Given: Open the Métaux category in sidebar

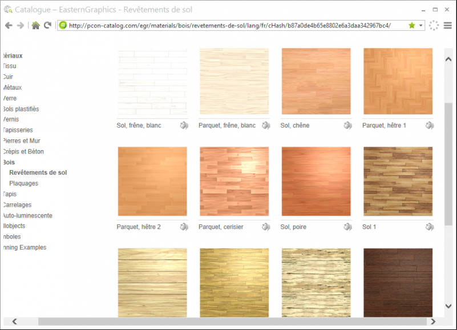Looking at the screenshot, I should click(x=13, y=87).
